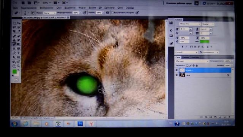
Task: Click the layer opacity percentage field
Action: point(227,61)
